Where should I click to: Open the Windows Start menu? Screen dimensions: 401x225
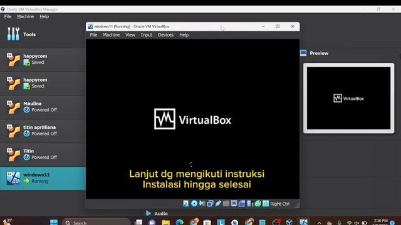point(54,222)
